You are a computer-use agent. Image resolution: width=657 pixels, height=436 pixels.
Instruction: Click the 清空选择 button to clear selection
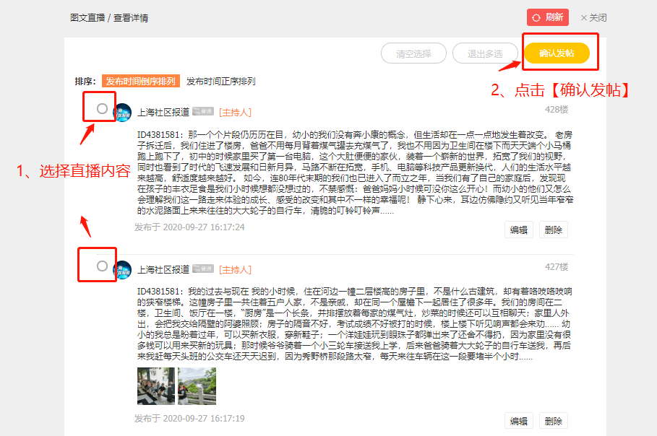coord(413,53)
